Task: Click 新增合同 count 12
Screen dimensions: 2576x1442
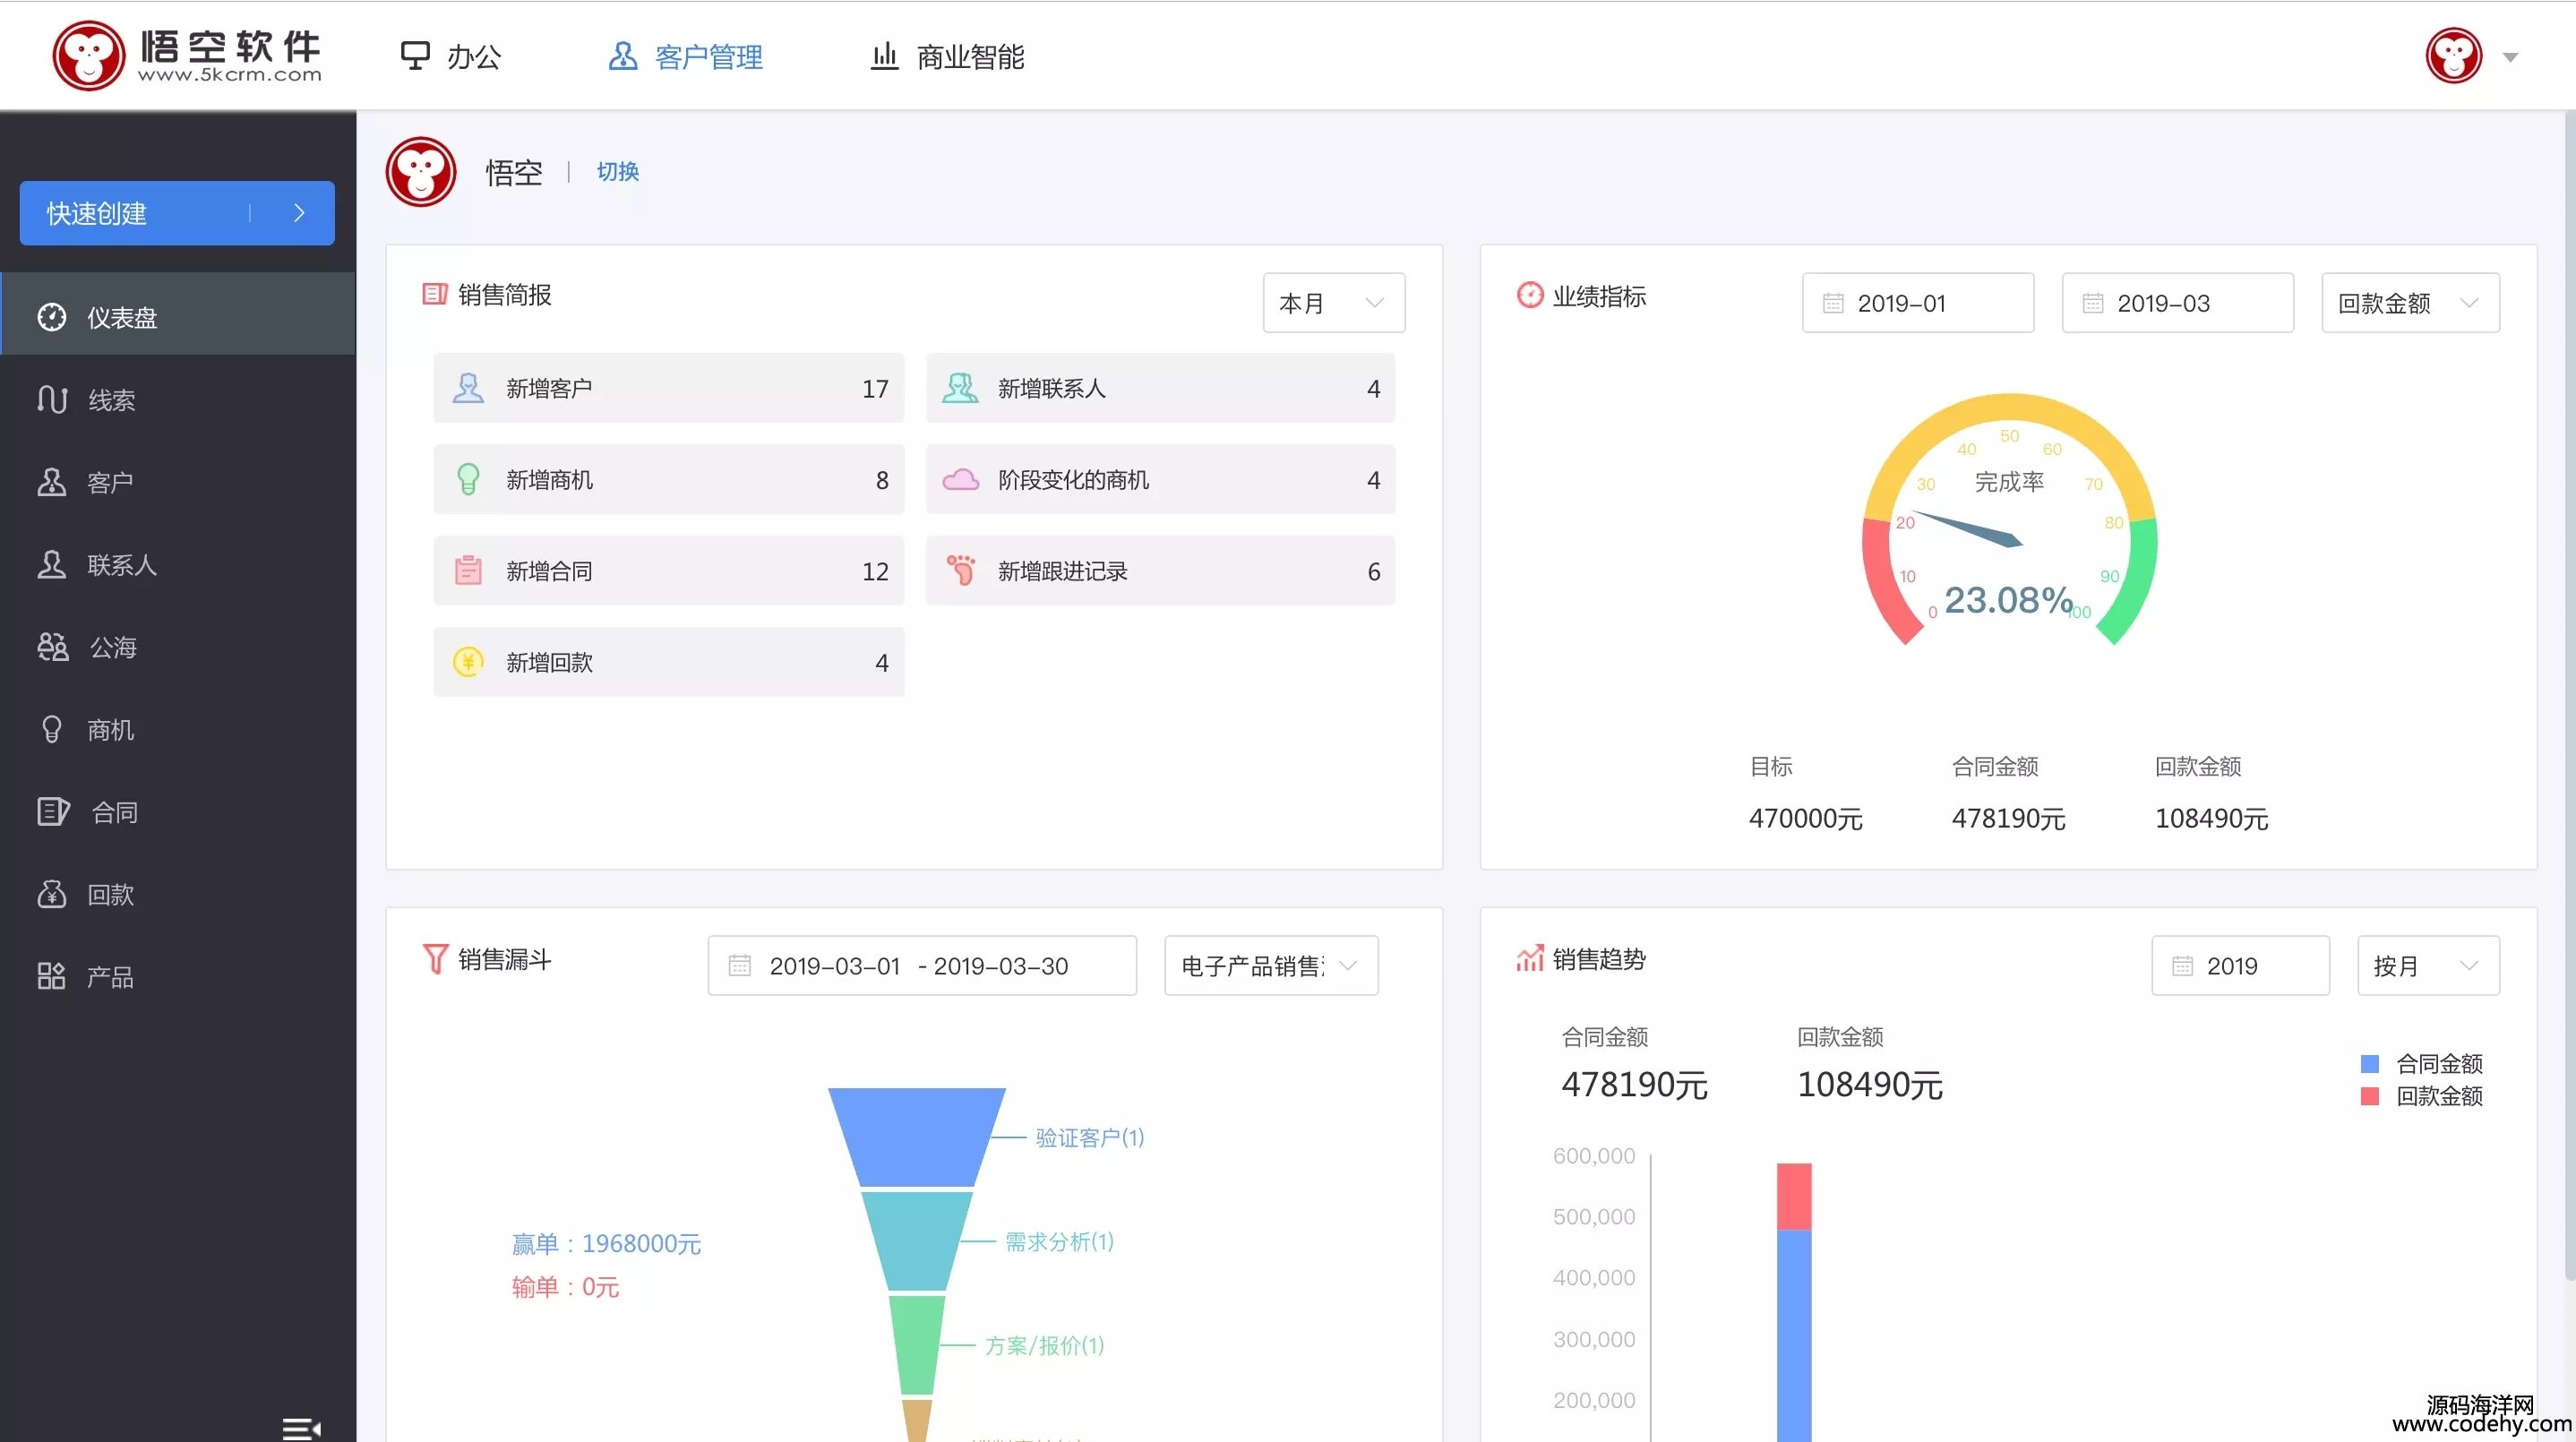Action: point(875,572)
